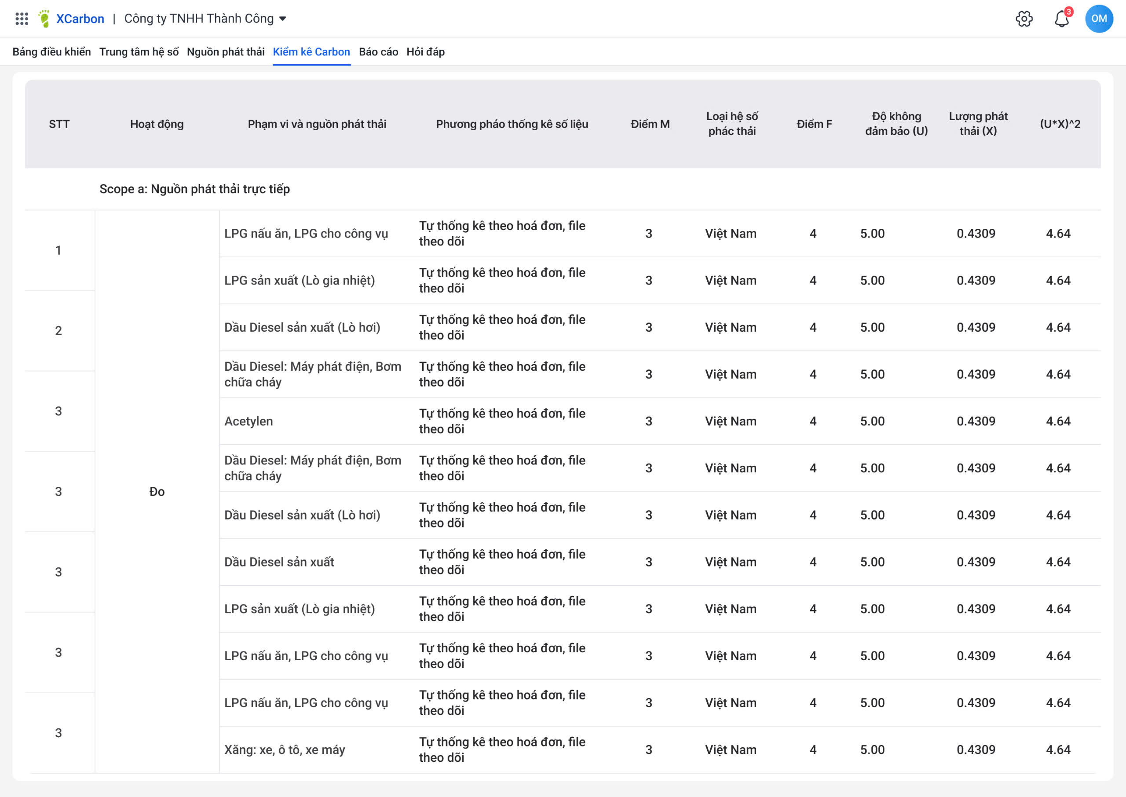Open the Báo cáo tab
The height and width of the screenshot is (797, 1126).
click(378, 51)
